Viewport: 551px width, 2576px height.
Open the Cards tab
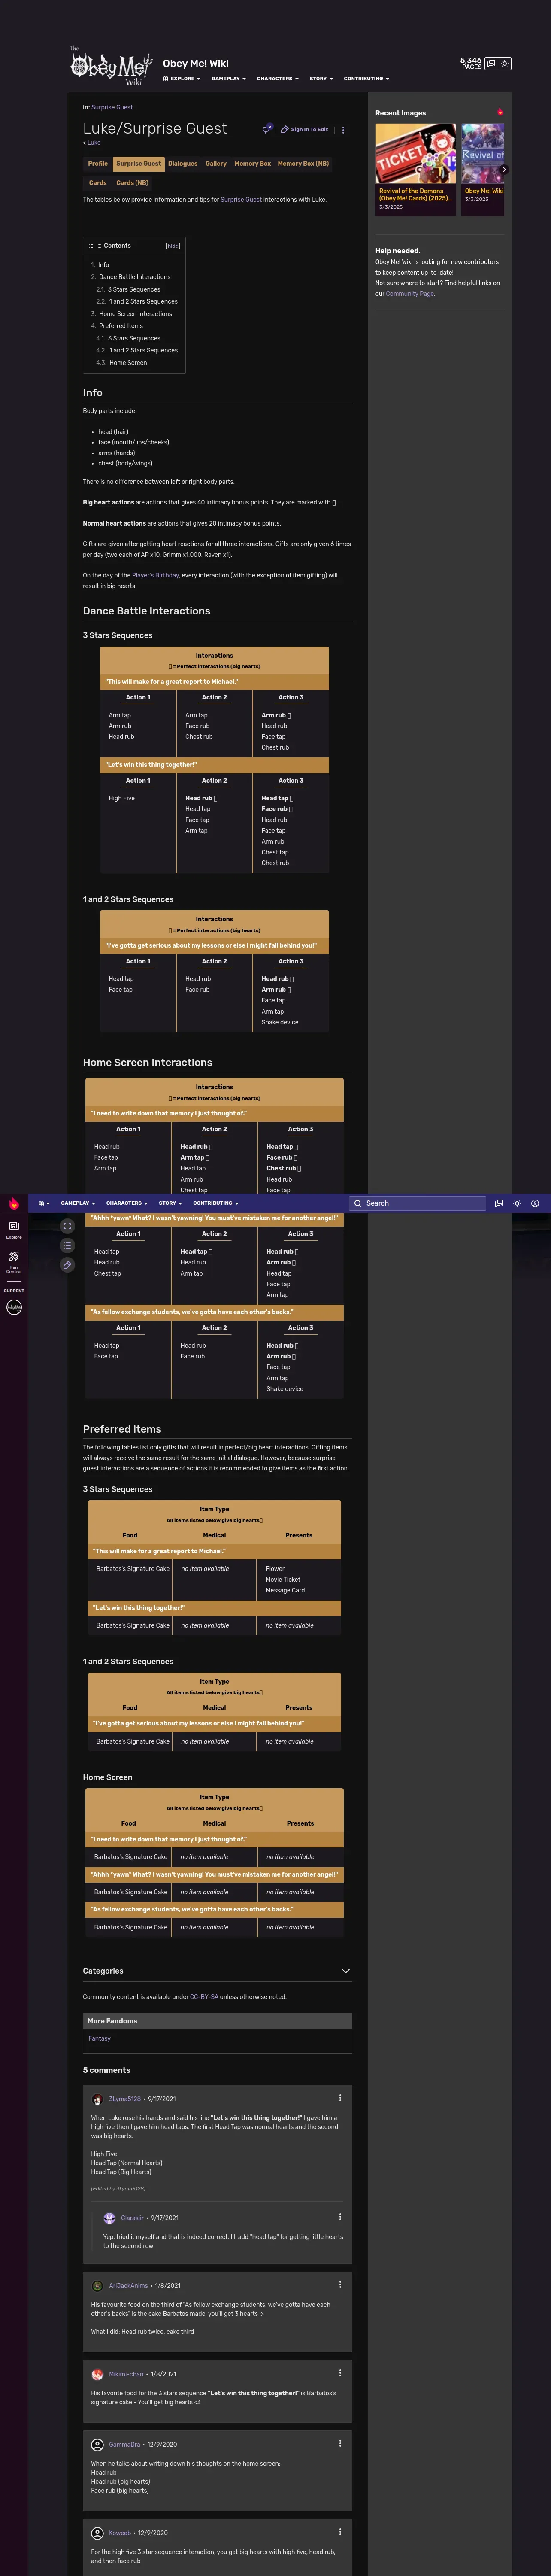(x=98, y=183)
